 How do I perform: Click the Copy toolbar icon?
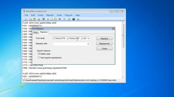tap(51, 19)
